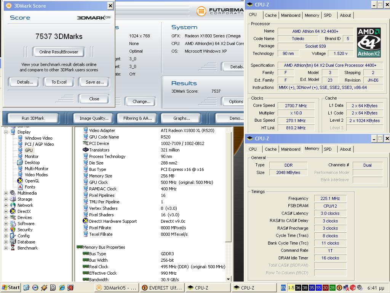Select the Pixel Fillrate row

pos(154,227)
